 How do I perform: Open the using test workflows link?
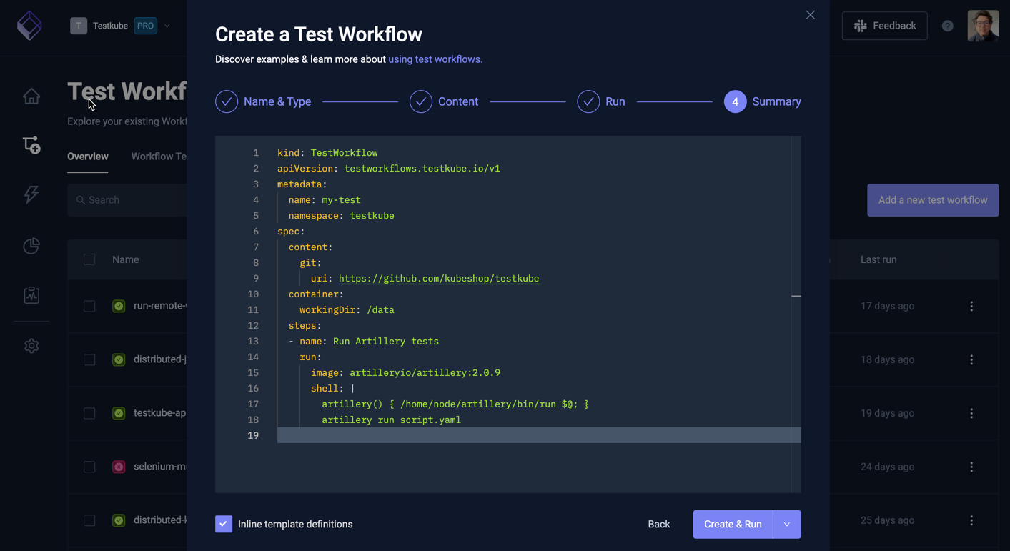pos(435,59)
